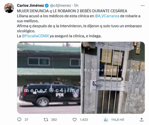Open the @c4jimenez handle link
149x125 pixels.
pyautogui.click(x=61, y=6)
